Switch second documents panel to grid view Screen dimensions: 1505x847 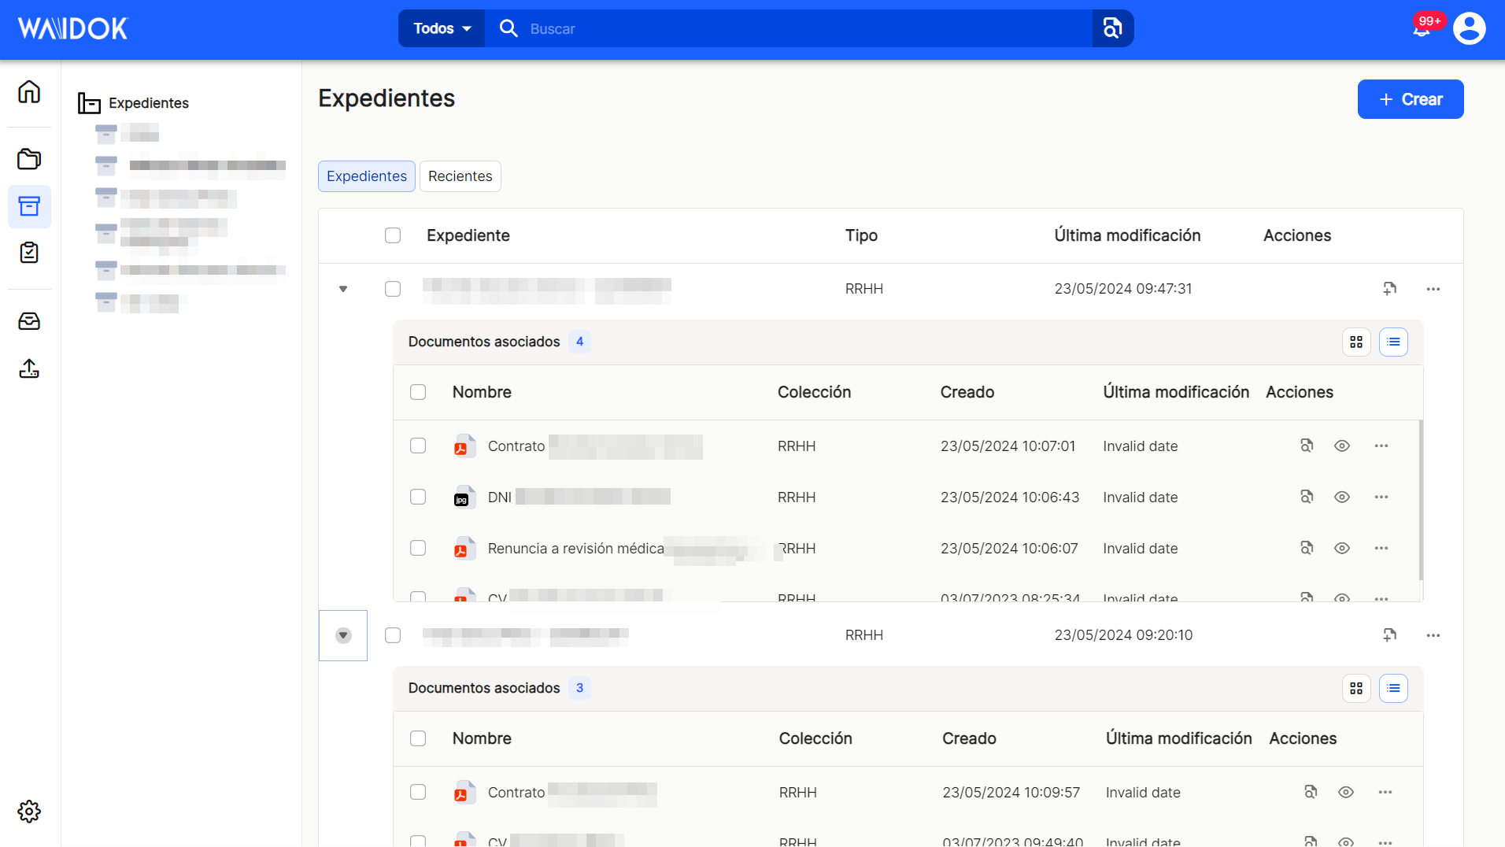click(x=1356, y=688)
